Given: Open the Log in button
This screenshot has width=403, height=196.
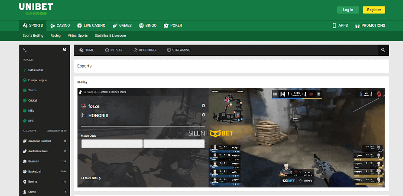Looking at the screenshot, I should pyautogui.click(x=348, y=10).
